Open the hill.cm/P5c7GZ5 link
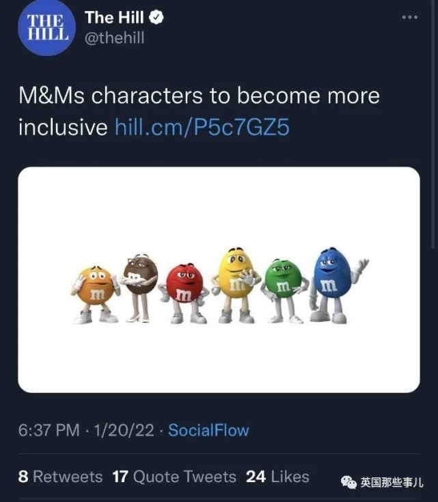 (x=202, y=126)
